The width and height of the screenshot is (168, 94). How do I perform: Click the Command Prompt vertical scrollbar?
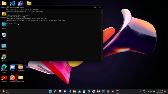point(102,35)
